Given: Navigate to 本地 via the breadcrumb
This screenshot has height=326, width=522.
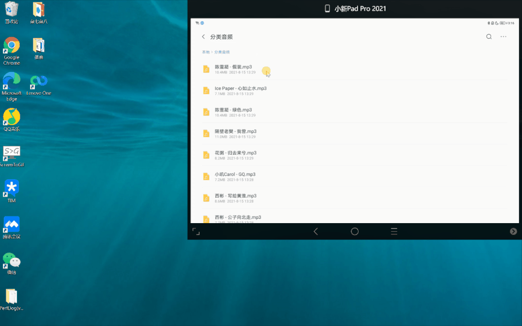Looking at the screenshot, I should [205, 52].
